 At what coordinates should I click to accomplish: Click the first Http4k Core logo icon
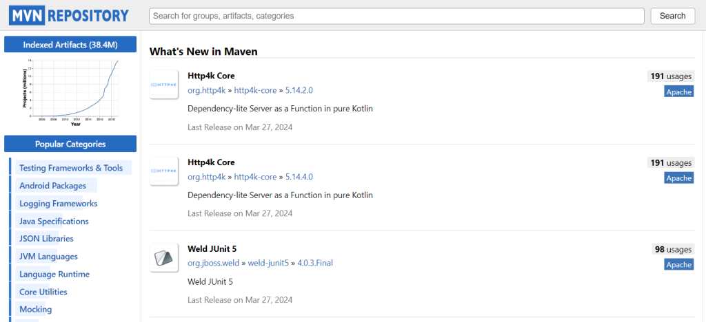[164, 84]
